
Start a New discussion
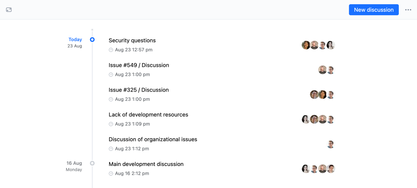pyautogui.click(x=374, y=10)
